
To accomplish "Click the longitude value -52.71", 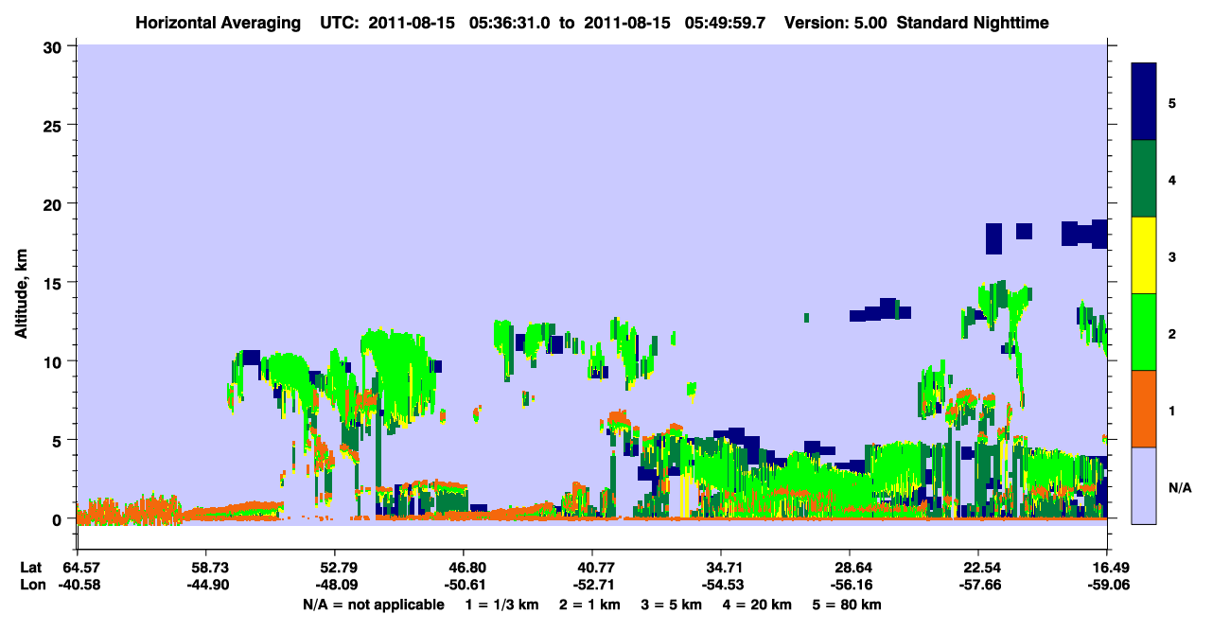I will point(592,585).
